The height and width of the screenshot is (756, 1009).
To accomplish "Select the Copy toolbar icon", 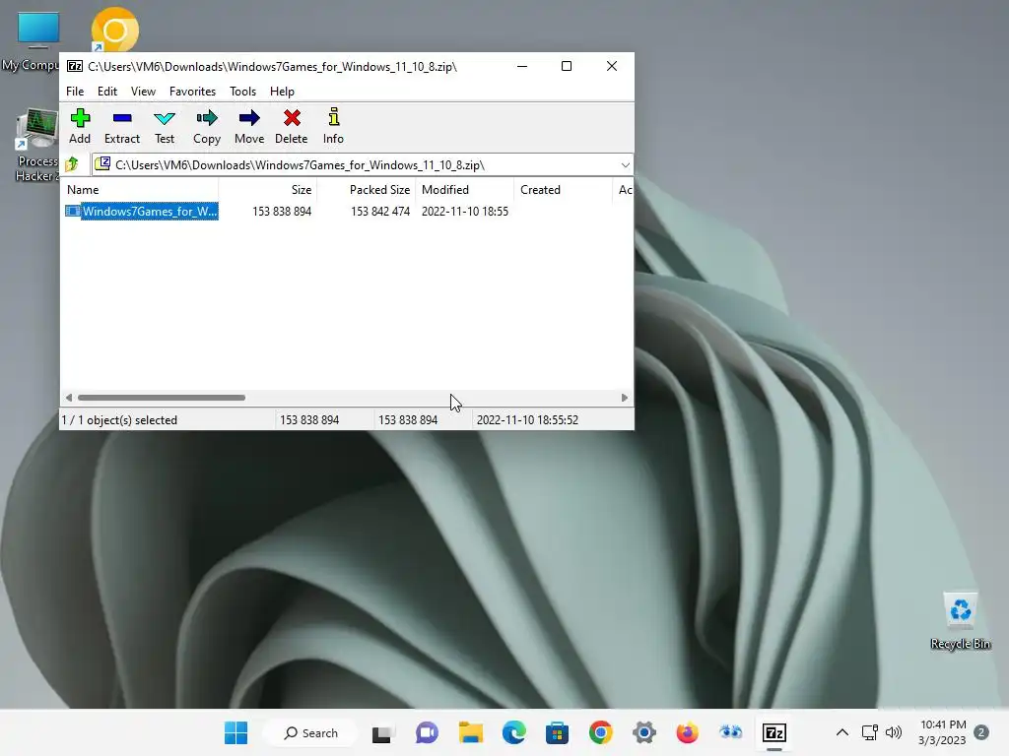I will pyautogui.click(x=207, y=126).
